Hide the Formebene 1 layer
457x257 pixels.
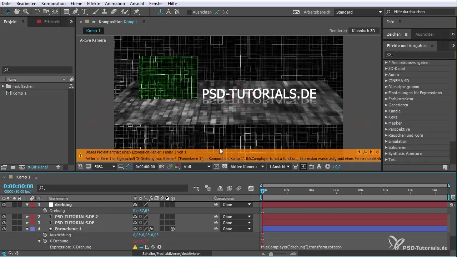pyautogui.click(x=4, y=229)
